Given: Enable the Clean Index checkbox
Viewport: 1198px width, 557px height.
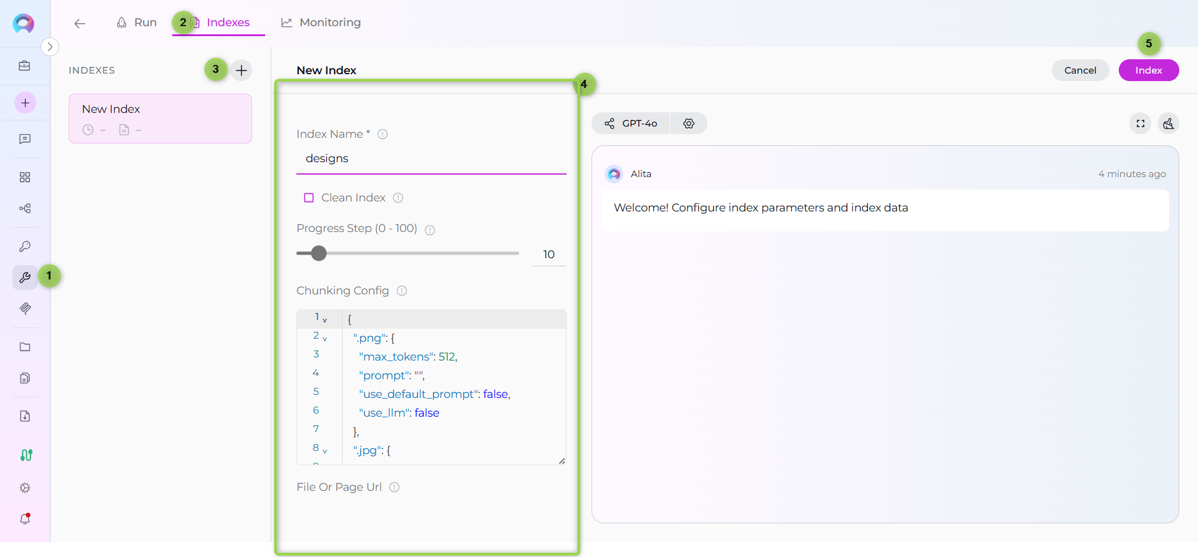Looking at the screenshot, I should [309, 198].
